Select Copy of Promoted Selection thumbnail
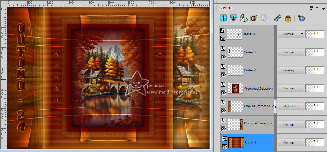Image resolution: width=327 pixels, height=152 pixels. coord(235,106)
